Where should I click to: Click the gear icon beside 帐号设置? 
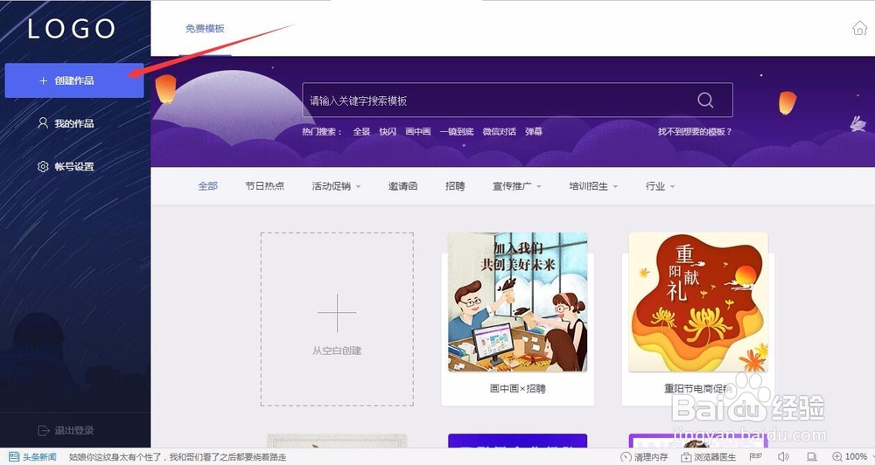click(x=43, y=166)
